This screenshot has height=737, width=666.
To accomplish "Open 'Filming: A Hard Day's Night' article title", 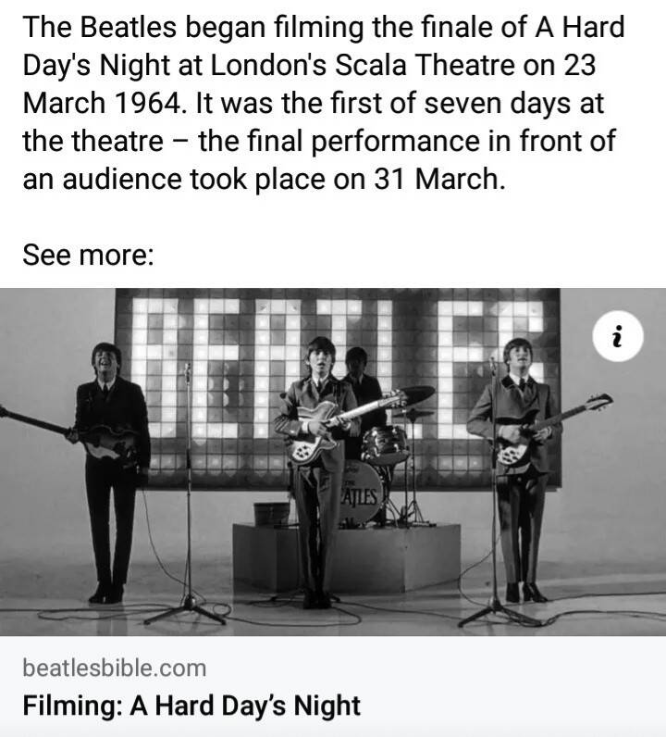I will (191, 706).
